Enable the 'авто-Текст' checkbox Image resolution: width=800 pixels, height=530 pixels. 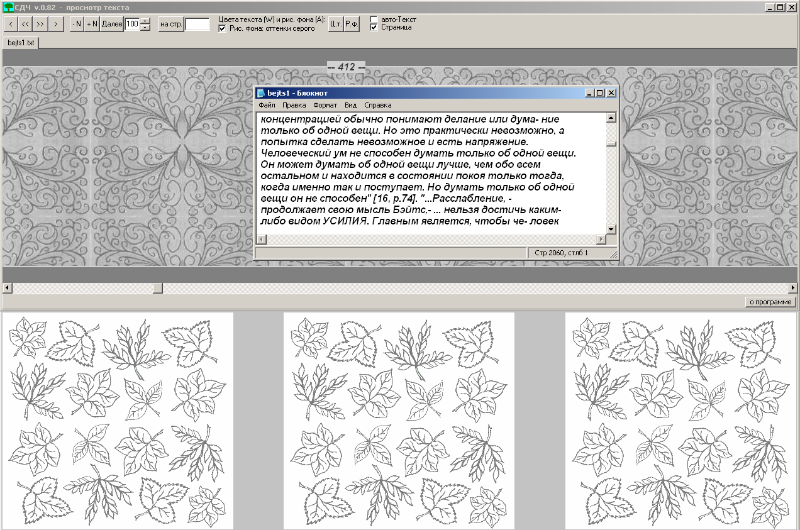tap(374, 19)
